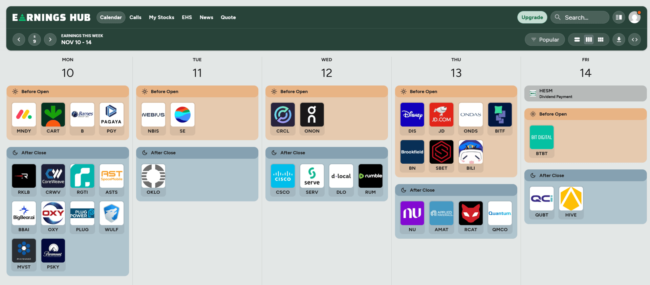Click the Upgrade button
Viewport: 650px width, 285px height.
(x=532, y=17)
